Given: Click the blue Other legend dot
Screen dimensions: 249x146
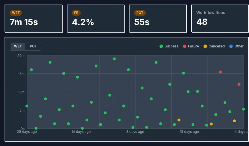Looking at the screenshot, I should pos(231,46).
